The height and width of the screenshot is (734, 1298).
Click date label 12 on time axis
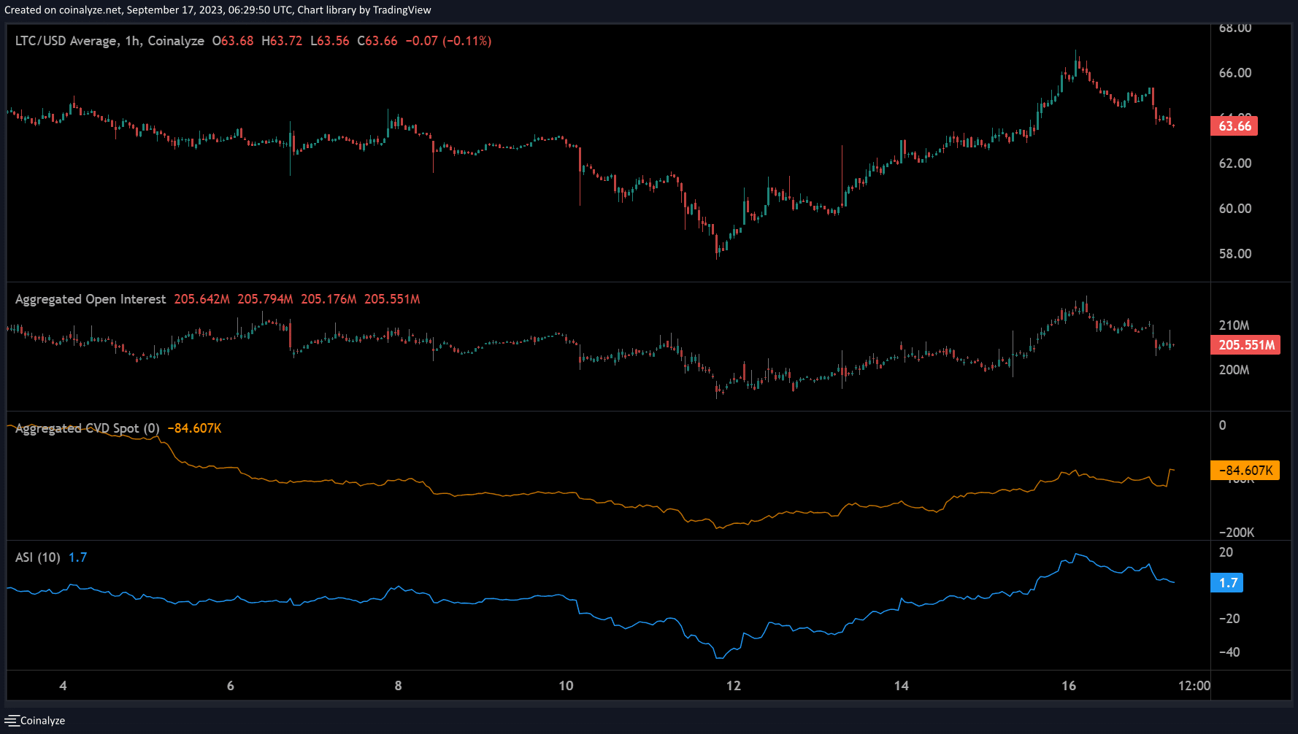[734, 686]
